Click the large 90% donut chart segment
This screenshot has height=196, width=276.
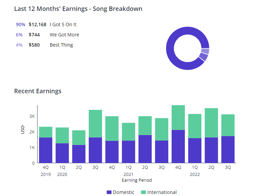coord(170,48)
